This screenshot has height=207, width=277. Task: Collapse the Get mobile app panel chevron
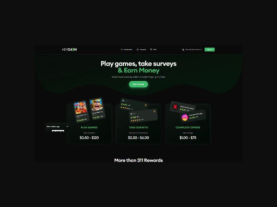(x=67, y=126)
